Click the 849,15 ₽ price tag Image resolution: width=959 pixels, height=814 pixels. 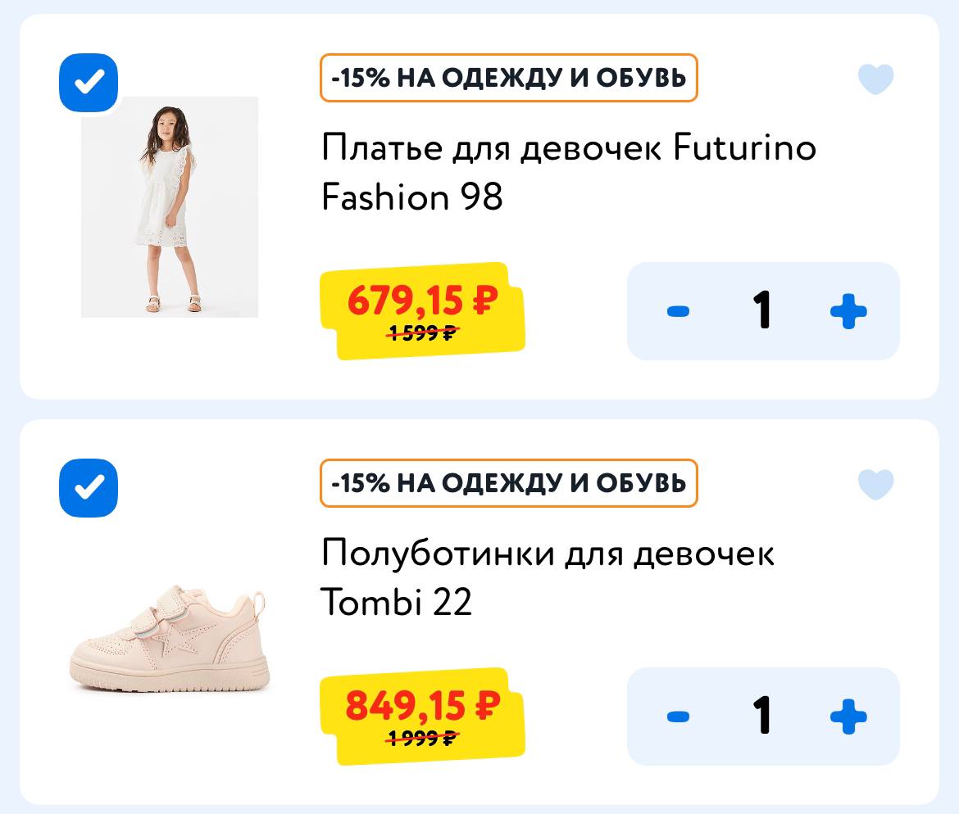[x=422, y=705]
